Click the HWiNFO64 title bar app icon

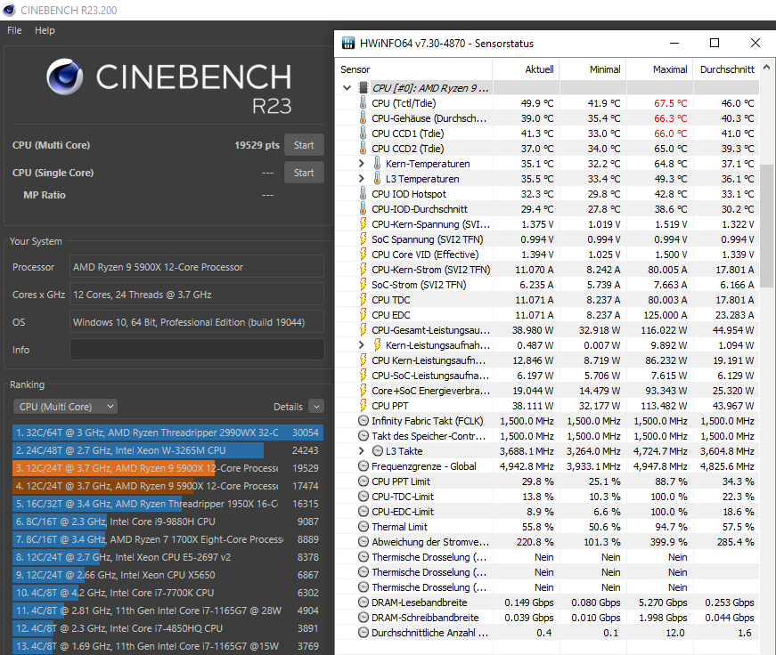point(348,43)
